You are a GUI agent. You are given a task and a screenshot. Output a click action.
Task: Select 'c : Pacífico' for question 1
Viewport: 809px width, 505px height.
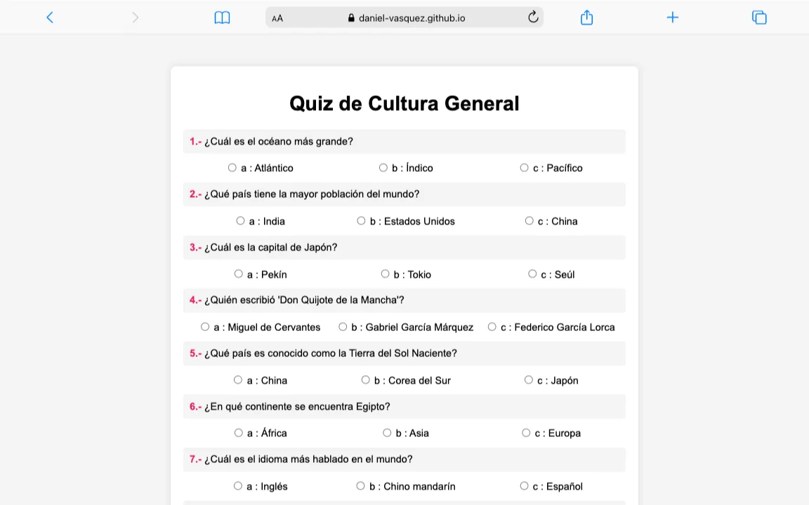point(524,167)
